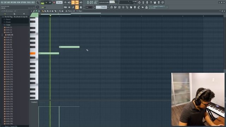Screen dimensions: 226x127
Task: Toggle the metronome icon
Action: point(65,2)
